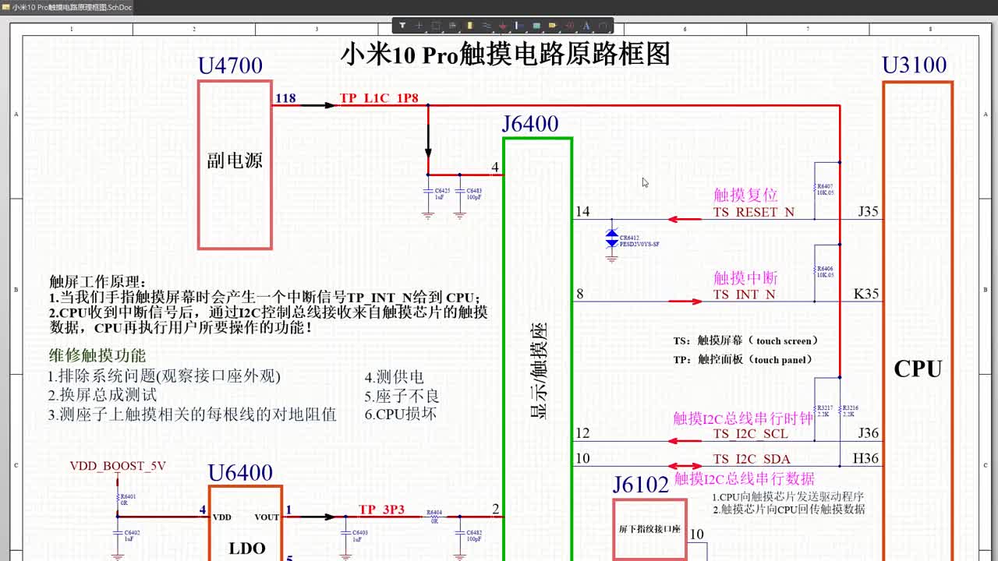Screen dimensions: 998x561
Task: Click the Selection Filter icon in the active bar
Action: [x=402, y=26]
